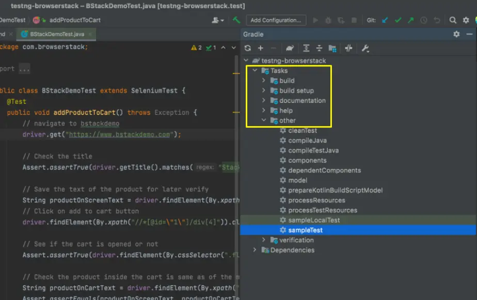Push changes using the green arrow icon
This screenshot has height=300, width=477.
[410, 20]
